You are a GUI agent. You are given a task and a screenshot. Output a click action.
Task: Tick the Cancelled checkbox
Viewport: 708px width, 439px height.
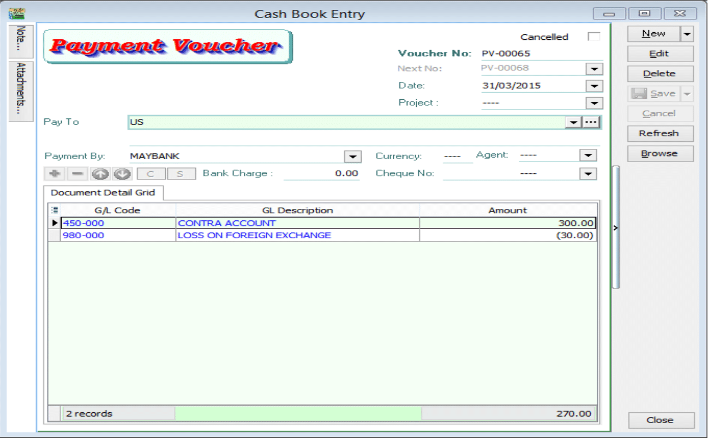(x=593, y=37)
